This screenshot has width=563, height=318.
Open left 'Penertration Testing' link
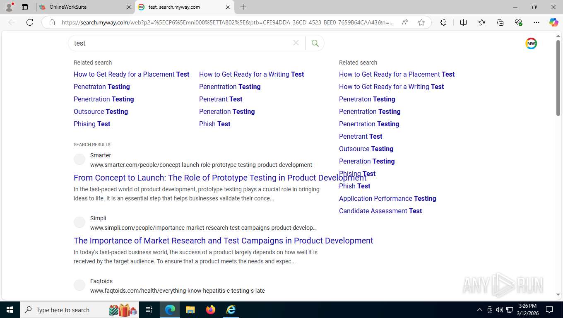(x=104, y=99)
